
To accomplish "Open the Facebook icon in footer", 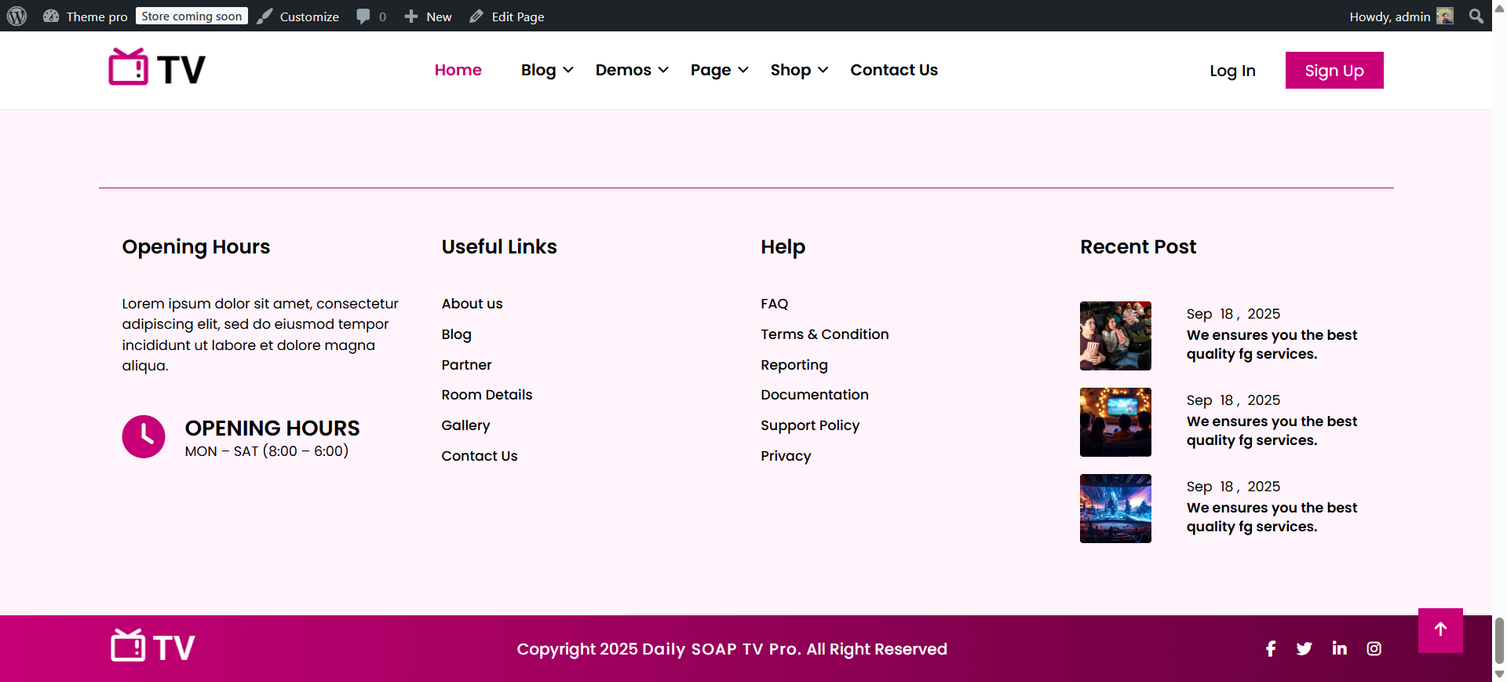I will click(x=1270, y=648).
